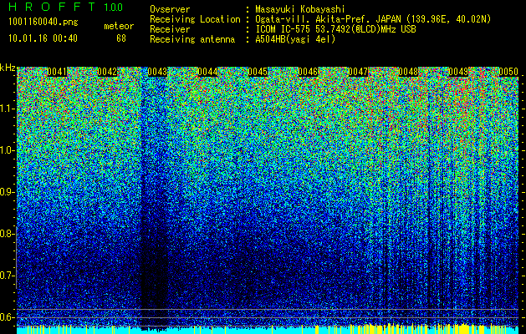Click the Ovserver field label
The width and height of the screenshot is (526, 334).
[x=170, y=9]
